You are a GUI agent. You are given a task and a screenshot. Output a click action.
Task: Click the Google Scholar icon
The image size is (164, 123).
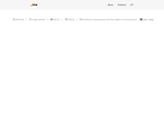click(x=30, y=19)
